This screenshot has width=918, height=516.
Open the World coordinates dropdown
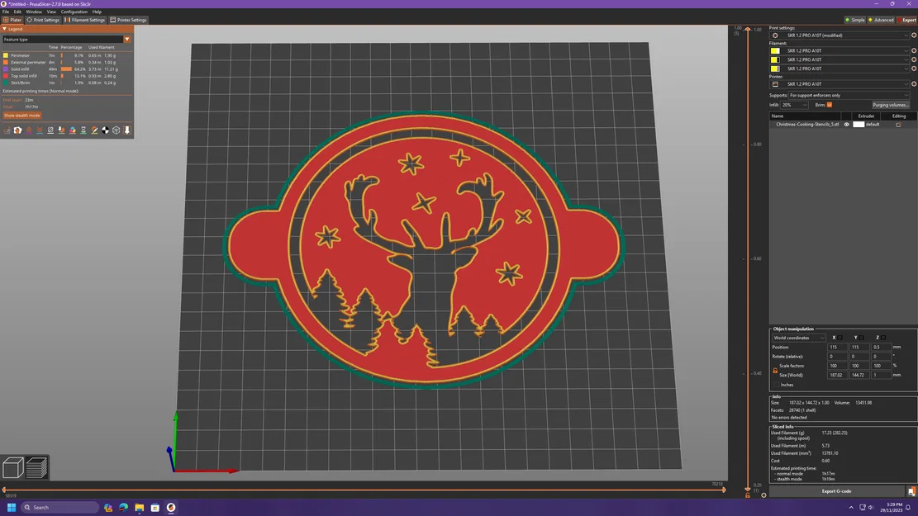click(798, 338)
